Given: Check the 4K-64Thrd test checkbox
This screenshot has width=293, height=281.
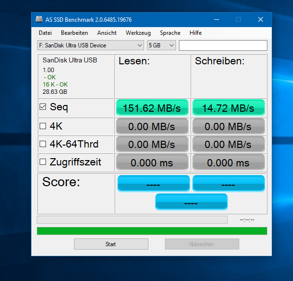Looking at the screenshot, I should 43,144.
